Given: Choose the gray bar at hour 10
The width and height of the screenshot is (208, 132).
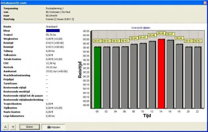Looking at the screenshot, I should tap(143, 76).
